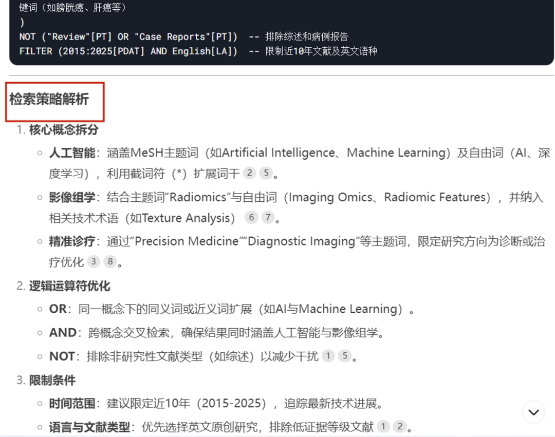Open citation 7 after Texture Analysis
555x437 pixels.
pos(268,217)
